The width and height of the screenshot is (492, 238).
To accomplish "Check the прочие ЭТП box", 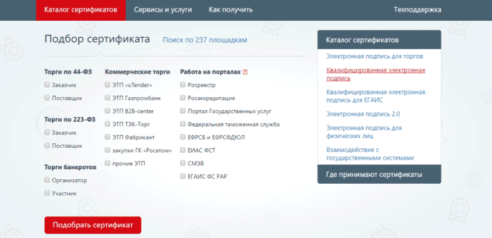I will click(108, 163).
